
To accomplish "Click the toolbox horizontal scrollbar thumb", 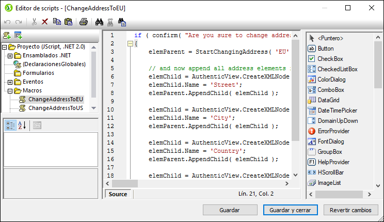I will (339, 194).
